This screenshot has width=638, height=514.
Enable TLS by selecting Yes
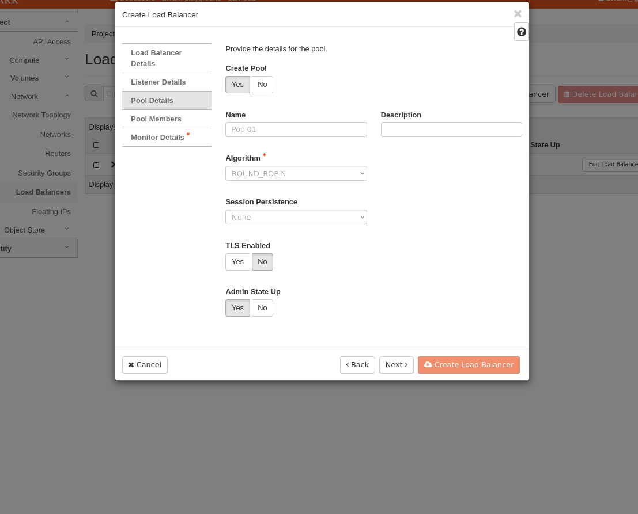[x=237, y=262]
